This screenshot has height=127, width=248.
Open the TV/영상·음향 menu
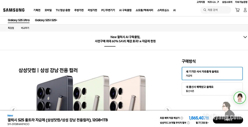63,10
